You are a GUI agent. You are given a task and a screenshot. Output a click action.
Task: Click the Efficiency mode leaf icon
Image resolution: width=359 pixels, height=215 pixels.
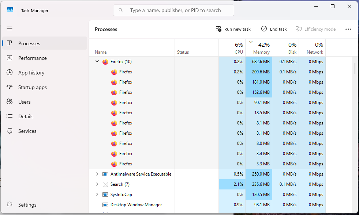[x=298, y=29]
